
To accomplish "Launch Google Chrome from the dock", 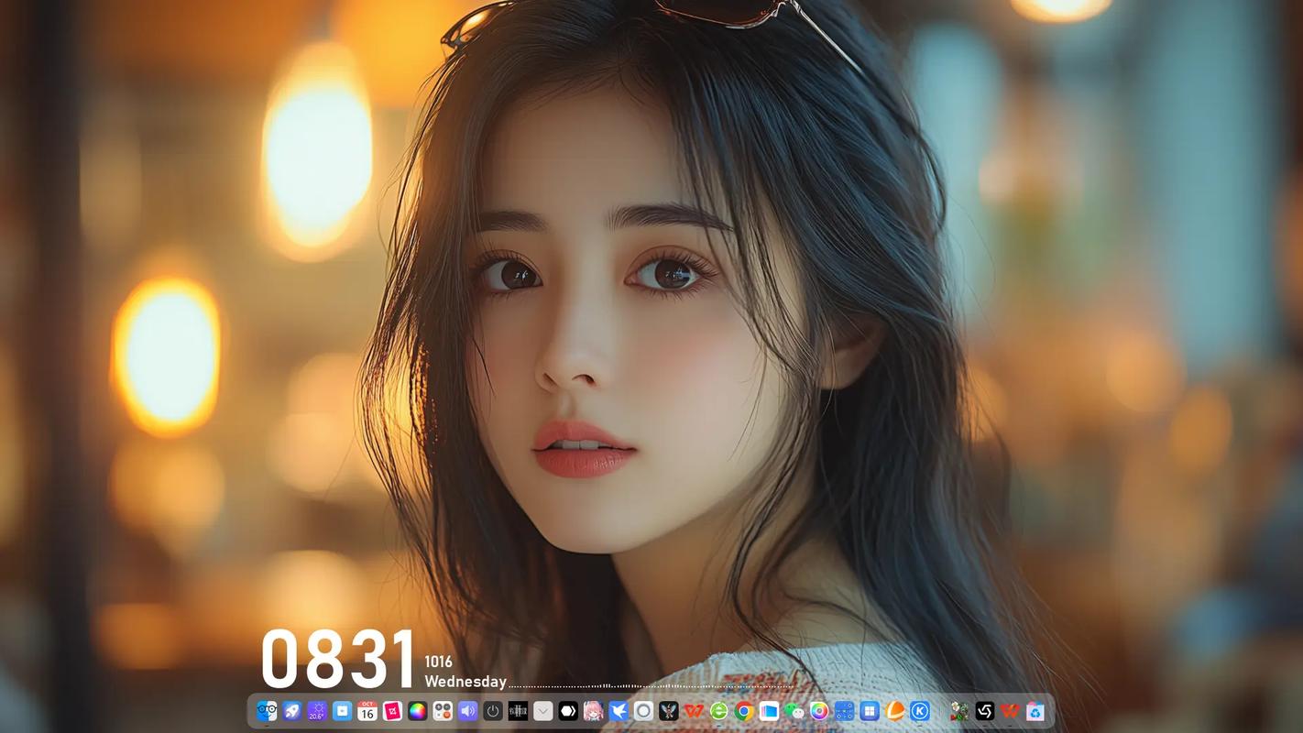I will 744,711.
